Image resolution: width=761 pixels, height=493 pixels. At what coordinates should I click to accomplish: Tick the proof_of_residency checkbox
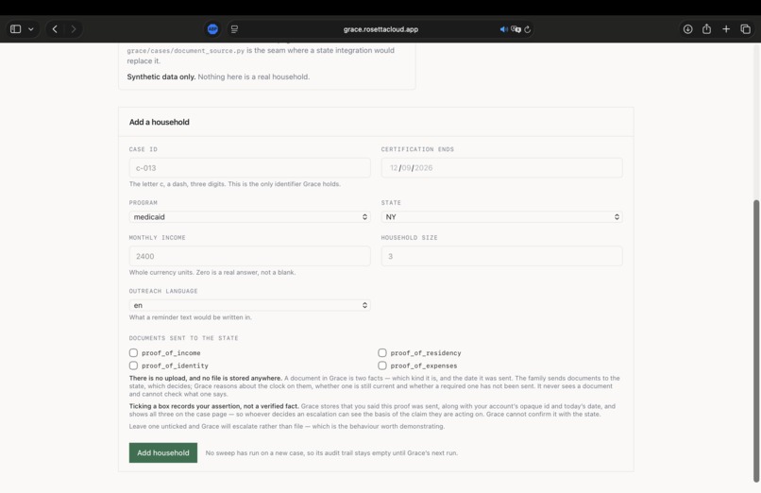[382, 353]
